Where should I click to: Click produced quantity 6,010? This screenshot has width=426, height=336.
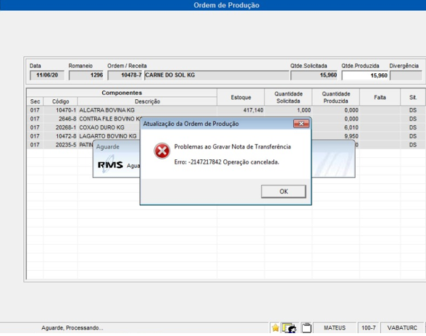pyautogui.click(x=351, y=127)
